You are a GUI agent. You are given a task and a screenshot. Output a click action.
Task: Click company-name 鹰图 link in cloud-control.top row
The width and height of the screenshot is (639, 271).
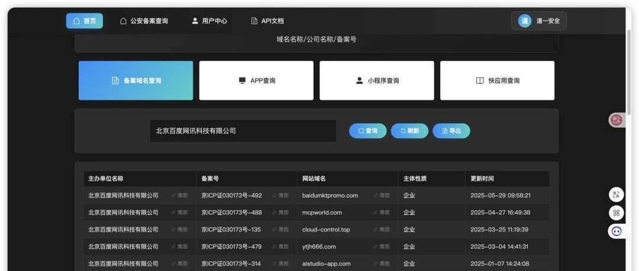click(x=180, y=230)
